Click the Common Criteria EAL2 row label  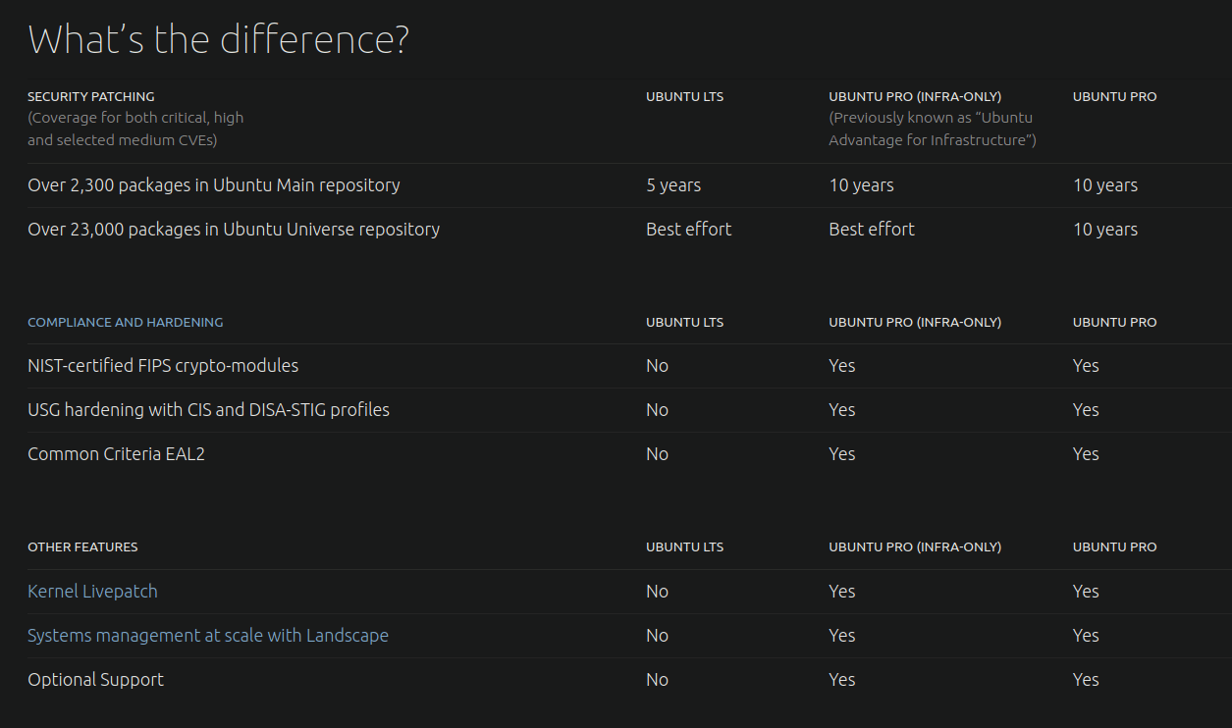point(116,454)
